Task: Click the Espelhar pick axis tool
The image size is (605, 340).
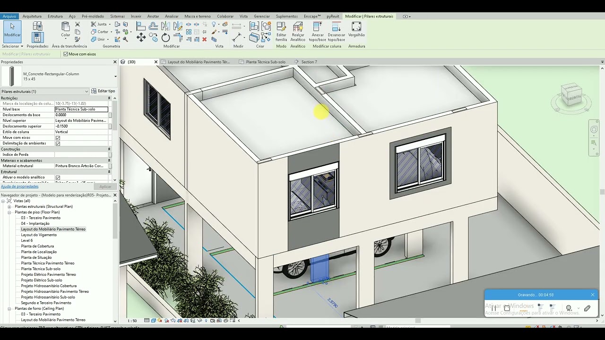Action: point(165,26)
